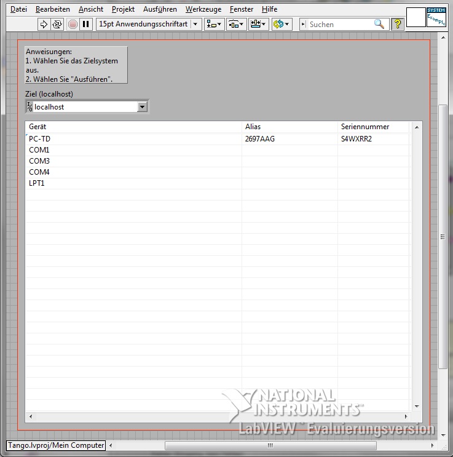Viewport: 453px width, 457px height.
Task: Click the Run Continuously button
Action: coord(57,24)
